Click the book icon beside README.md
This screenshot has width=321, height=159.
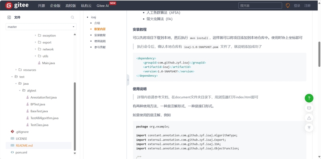click(12, 145)
